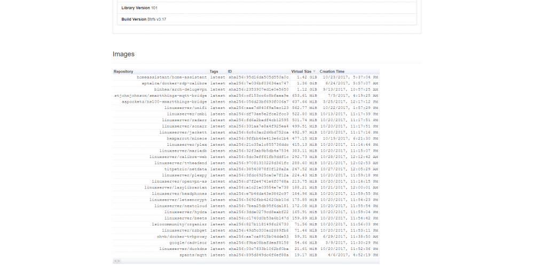534x275 pixels.
Task: Select google/cadvisor repository cell
Action: [x=188, y=242]
